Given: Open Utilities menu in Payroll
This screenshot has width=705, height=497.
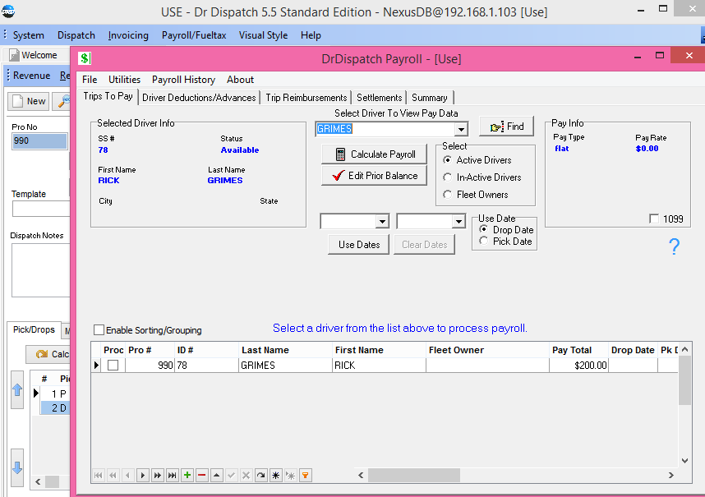Looking at the screenshot, I should point(125,80).
